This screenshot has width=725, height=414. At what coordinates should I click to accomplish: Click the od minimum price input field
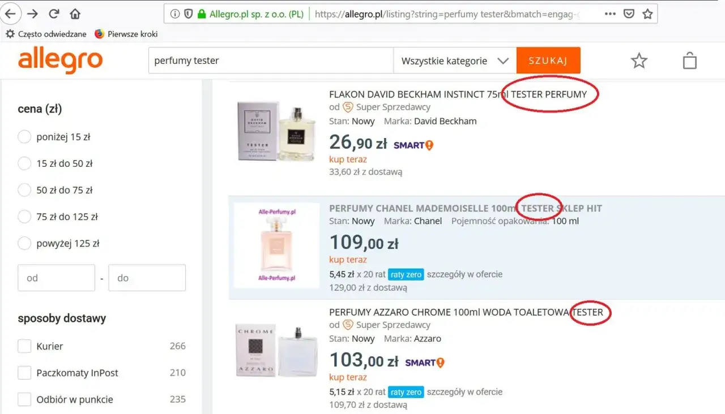(56, 278)
